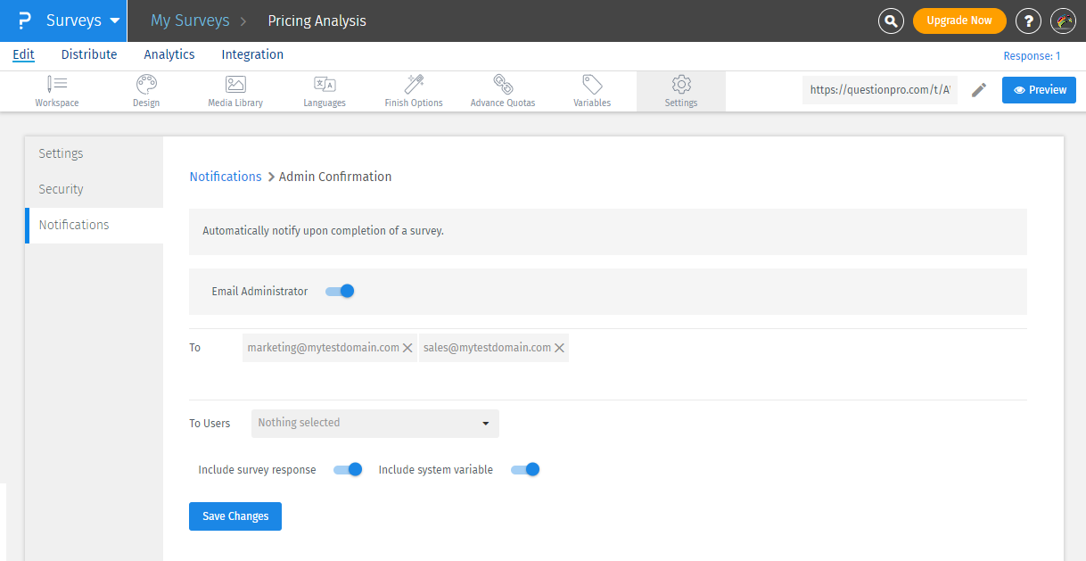The height and width of the screenshot is (561, 1086).
Task: Select the Settings gear toolbar item
Action: (x=681, y=91)
